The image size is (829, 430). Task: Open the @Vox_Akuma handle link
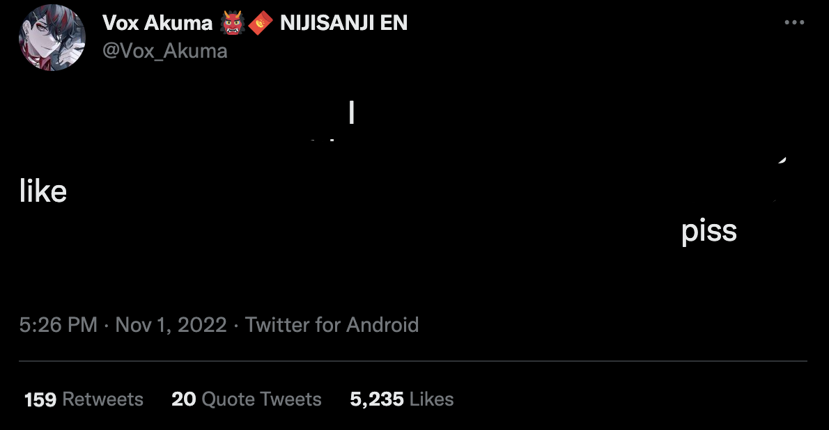(x=164, y=51)
